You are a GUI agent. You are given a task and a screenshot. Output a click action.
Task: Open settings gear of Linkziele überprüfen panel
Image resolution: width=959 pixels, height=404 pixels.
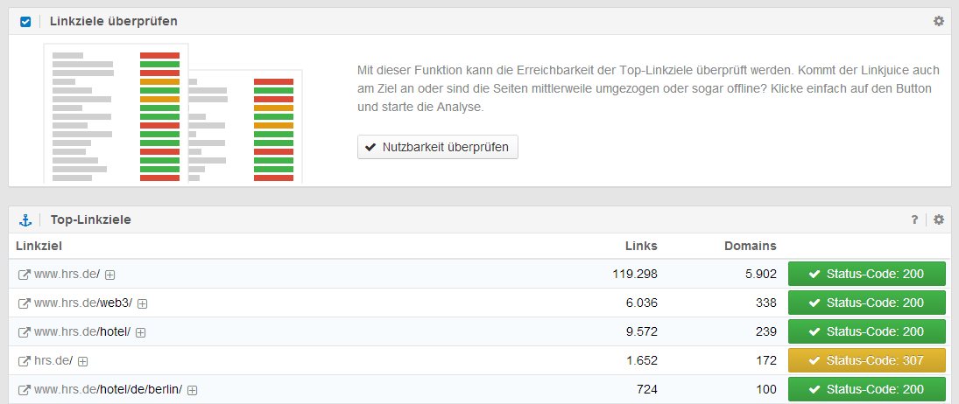click(939, 21)
